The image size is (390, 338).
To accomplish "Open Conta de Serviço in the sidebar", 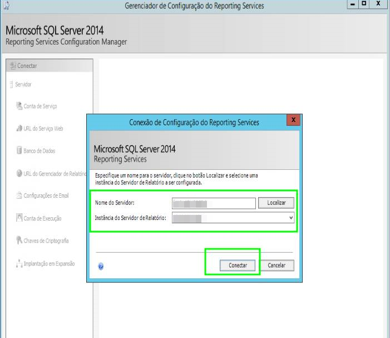I will click(40, 106).
